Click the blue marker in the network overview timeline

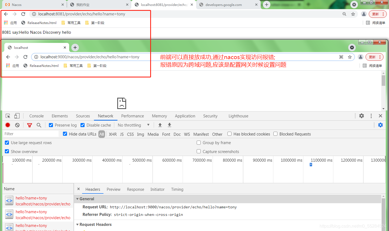click(311, 164)
